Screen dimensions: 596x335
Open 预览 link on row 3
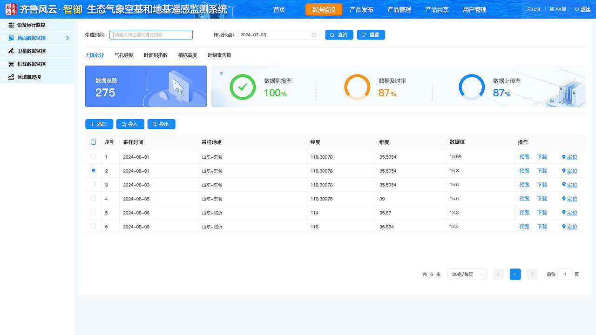tap(524, 185)
